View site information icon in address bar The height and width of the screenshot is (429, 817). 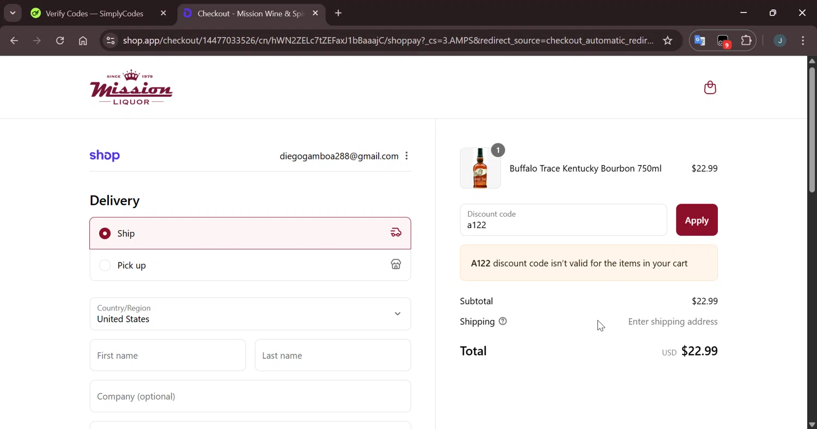(111, 41)
